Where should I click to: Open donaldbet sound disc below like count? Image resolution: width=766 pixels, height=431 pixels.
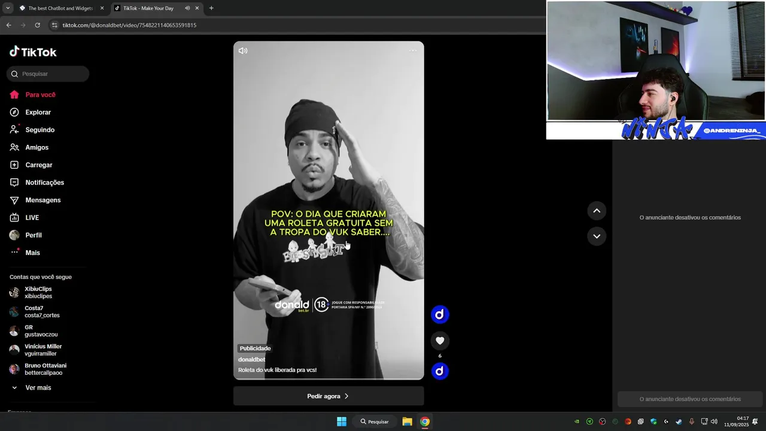point(440,371)
